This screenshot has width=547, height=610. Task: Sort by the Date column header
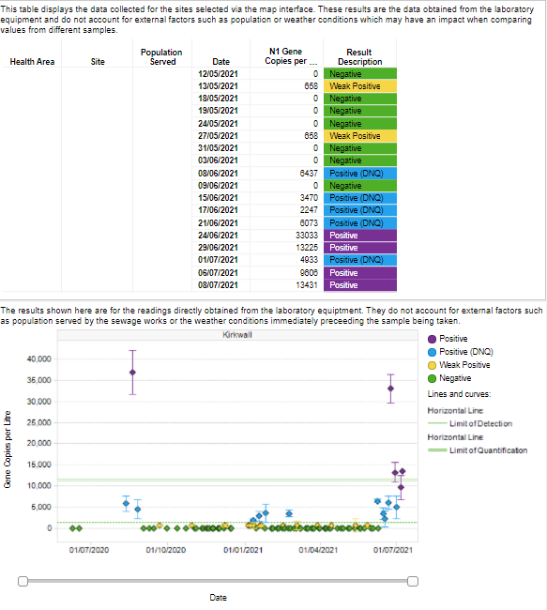click(221, 61)
